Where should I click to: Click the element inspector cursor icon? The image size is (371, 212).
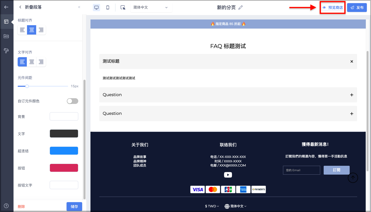(x=123, y=8)
